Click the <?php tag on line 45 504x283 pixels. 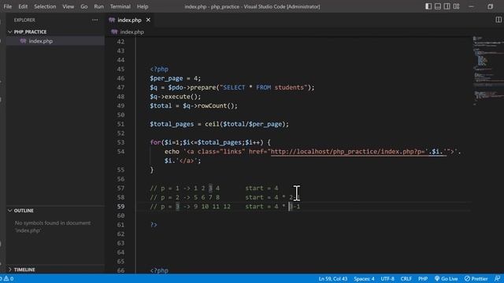(x=159, y=69)
